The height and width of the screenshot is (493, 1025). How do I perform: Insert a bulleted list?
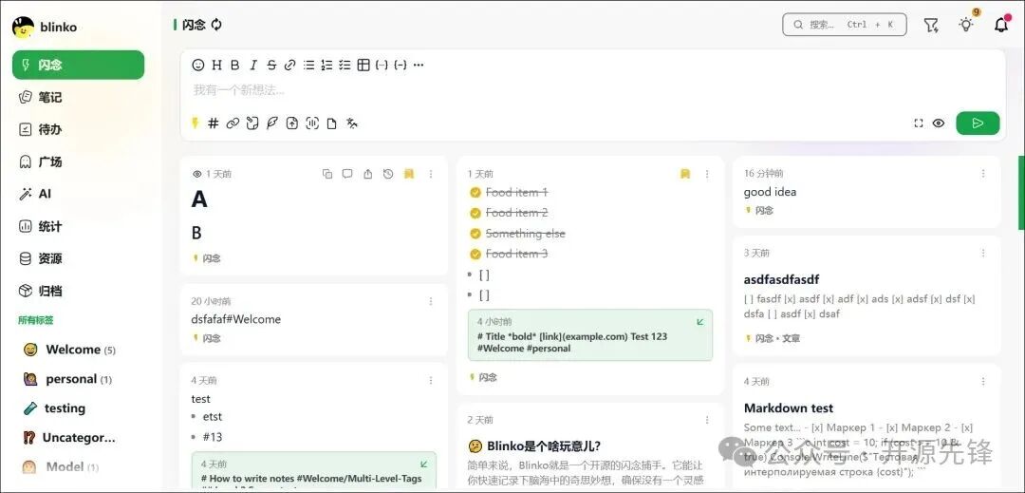[308, 65]
